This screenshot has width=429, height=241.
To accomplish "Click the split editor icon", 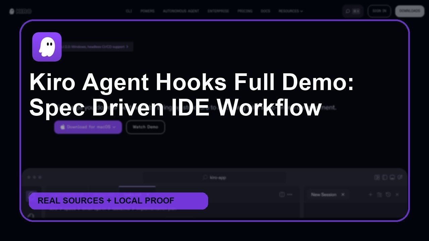I will point(282,194).
